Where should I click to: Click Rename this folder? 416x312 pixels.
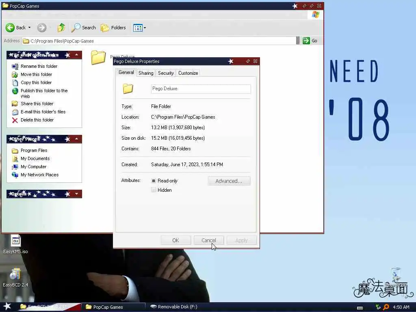click(39, 66)
